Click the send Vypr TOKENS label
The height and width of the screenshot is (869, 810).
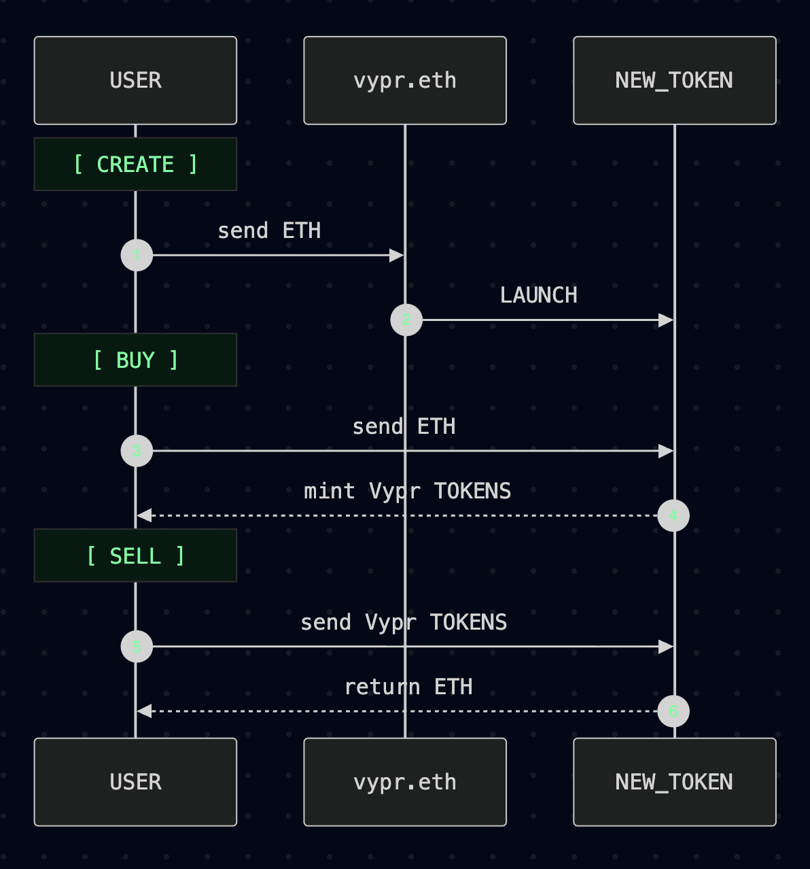click(405, 621)
